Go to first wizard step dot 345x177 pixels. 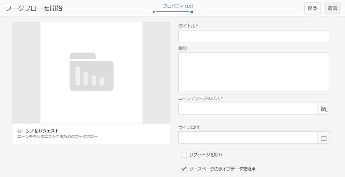point(154,11)
